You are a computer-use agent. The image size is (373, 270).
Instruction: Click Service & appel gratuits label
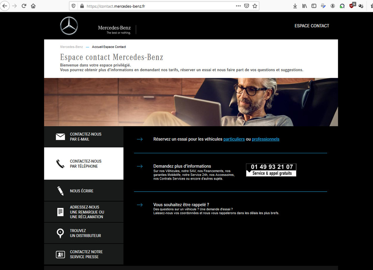tap(272, 173)
